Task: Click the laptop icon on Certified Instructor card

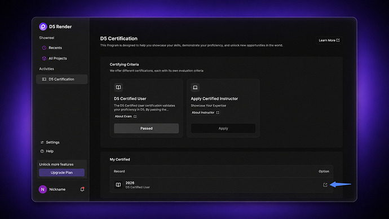Action: (x=195, y=87)
